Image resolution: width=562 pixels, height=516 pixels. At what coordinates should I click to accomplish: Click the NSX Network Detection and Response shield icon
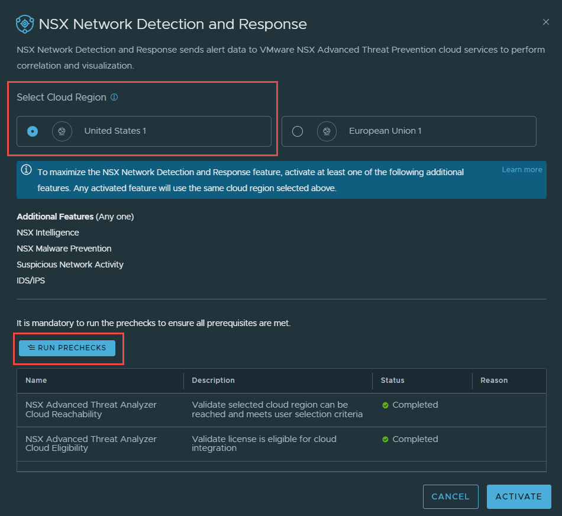click(x=25, y=24)
